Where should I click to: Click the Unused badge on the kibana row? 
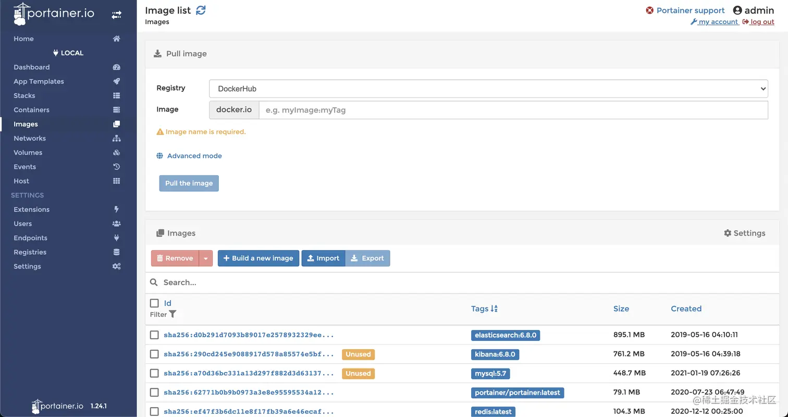click(x=358, y=354)
